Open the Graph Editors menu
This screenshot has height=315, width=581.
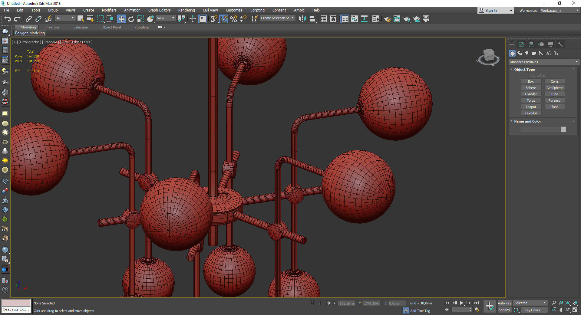[x=159, y=10]
